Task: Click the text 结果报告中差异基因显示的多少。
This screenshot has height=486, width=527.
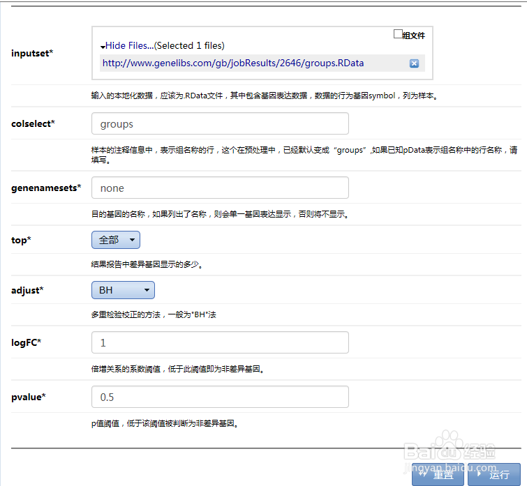Action: [x=147, y=264]
